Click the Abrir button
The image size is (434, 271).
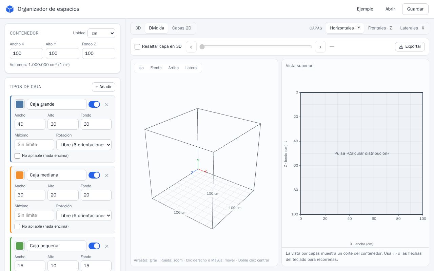pyautogui.click(x=390, y=9)
